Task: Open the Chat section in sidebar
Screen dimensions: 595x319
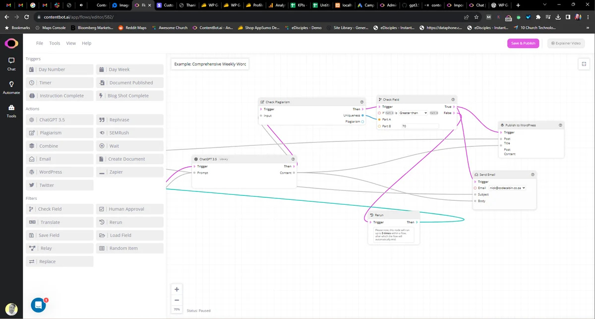Action: (11, 64)
